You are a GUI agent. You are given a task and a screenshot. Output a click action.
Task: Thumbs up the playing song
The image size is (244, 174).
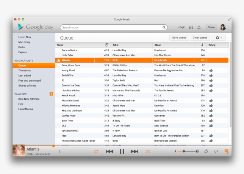206,151
